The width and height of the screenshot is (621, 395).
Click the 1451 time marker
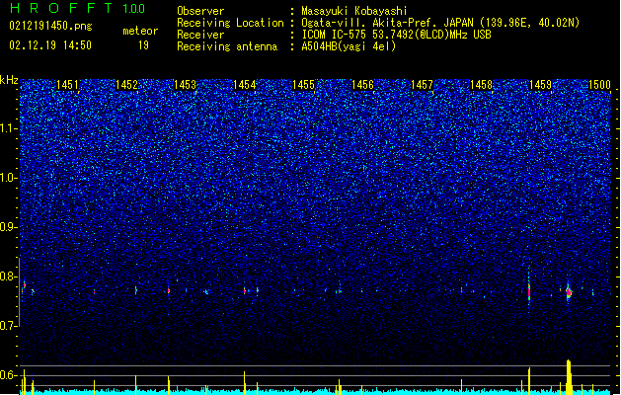(67, 85)
